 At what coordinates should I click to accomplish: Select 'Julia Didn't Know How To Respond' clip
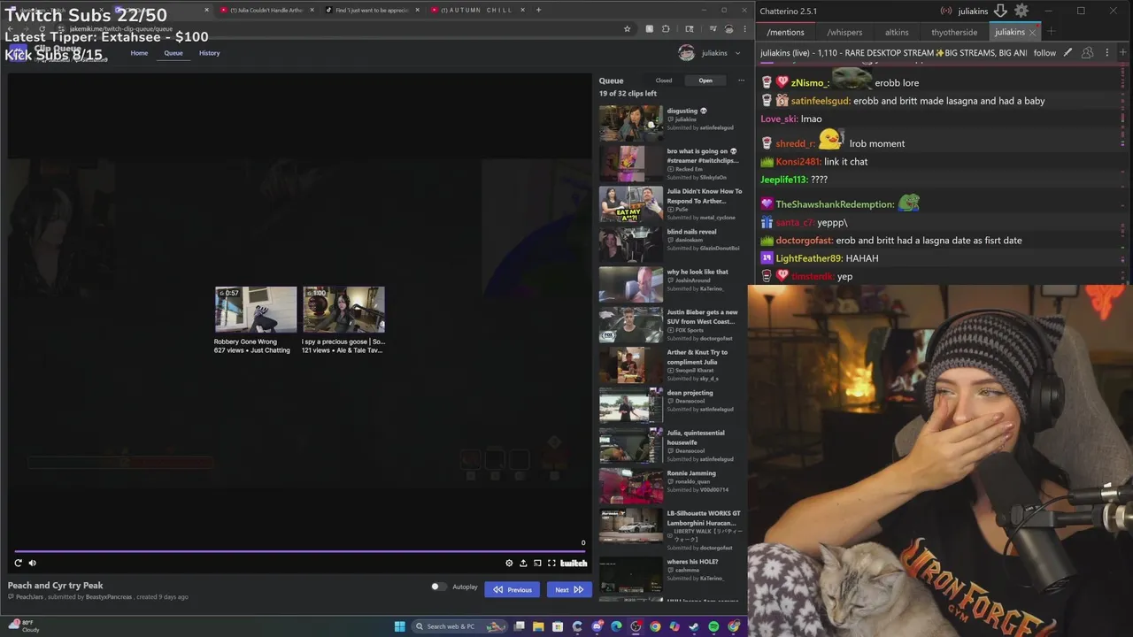click(x=671, y=203)
